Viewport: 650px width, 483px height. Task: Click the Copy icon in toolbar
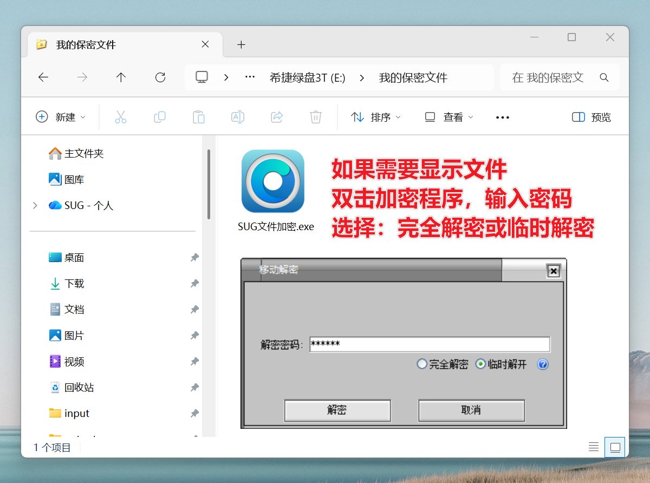click(160, 117)
